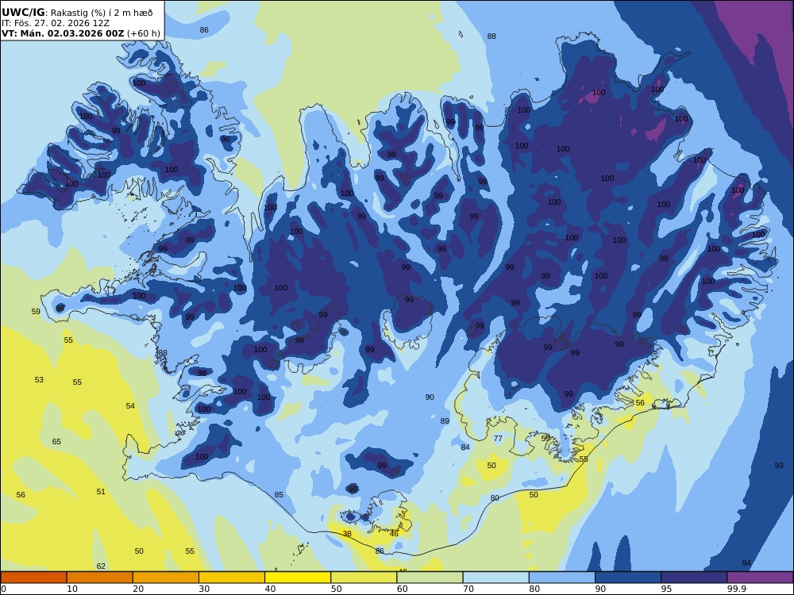Click the '54' value off the southwest coast
The width and height of the screenshot is (794, 595).
pyautogui.click(x=130, y=405)
